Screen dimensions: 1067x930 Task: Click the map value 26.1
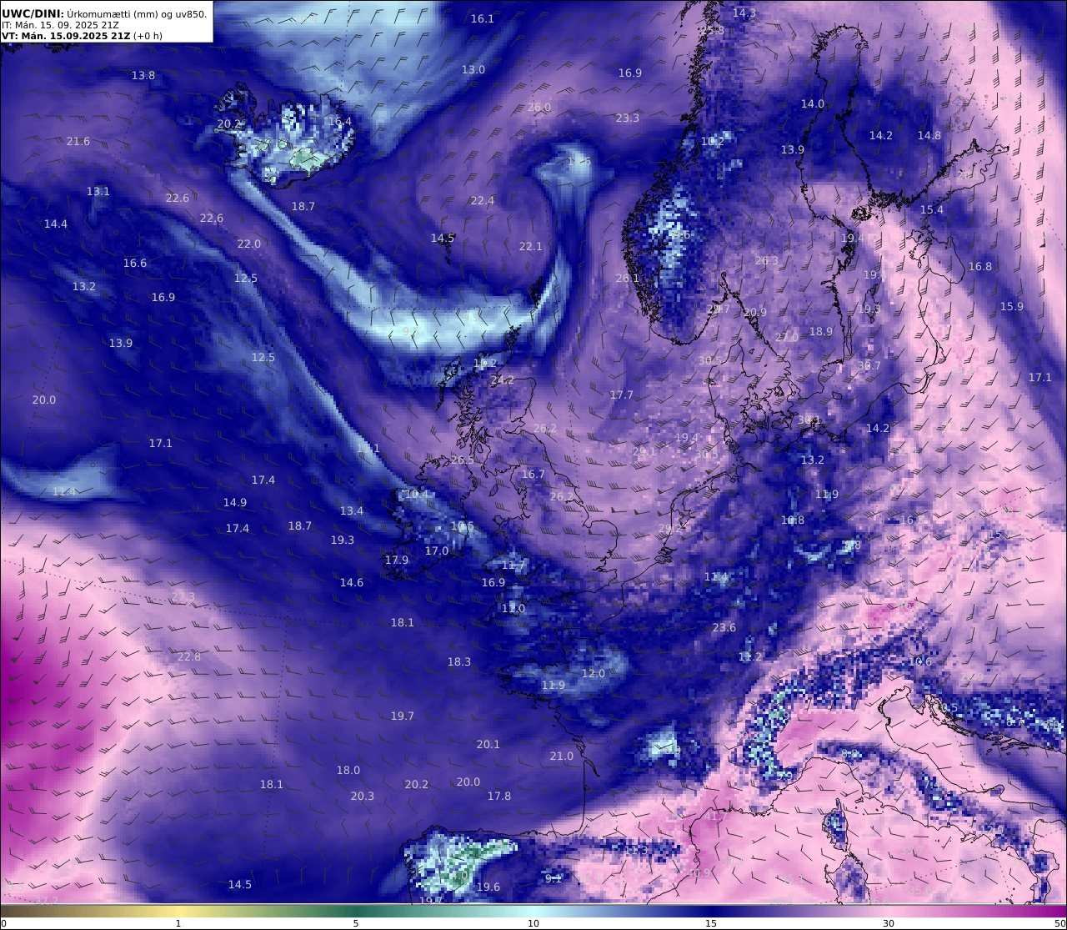pos(628,278)
